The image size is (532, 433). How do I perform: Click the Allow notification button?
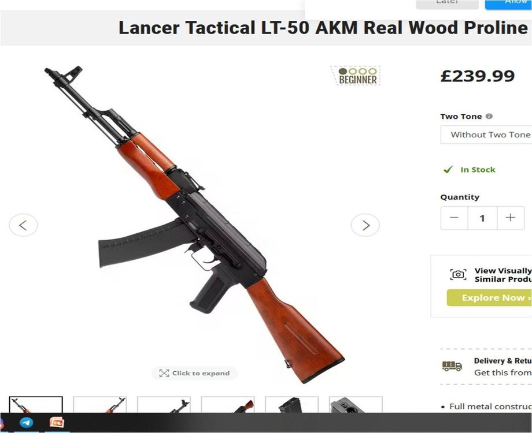point(509,4)
